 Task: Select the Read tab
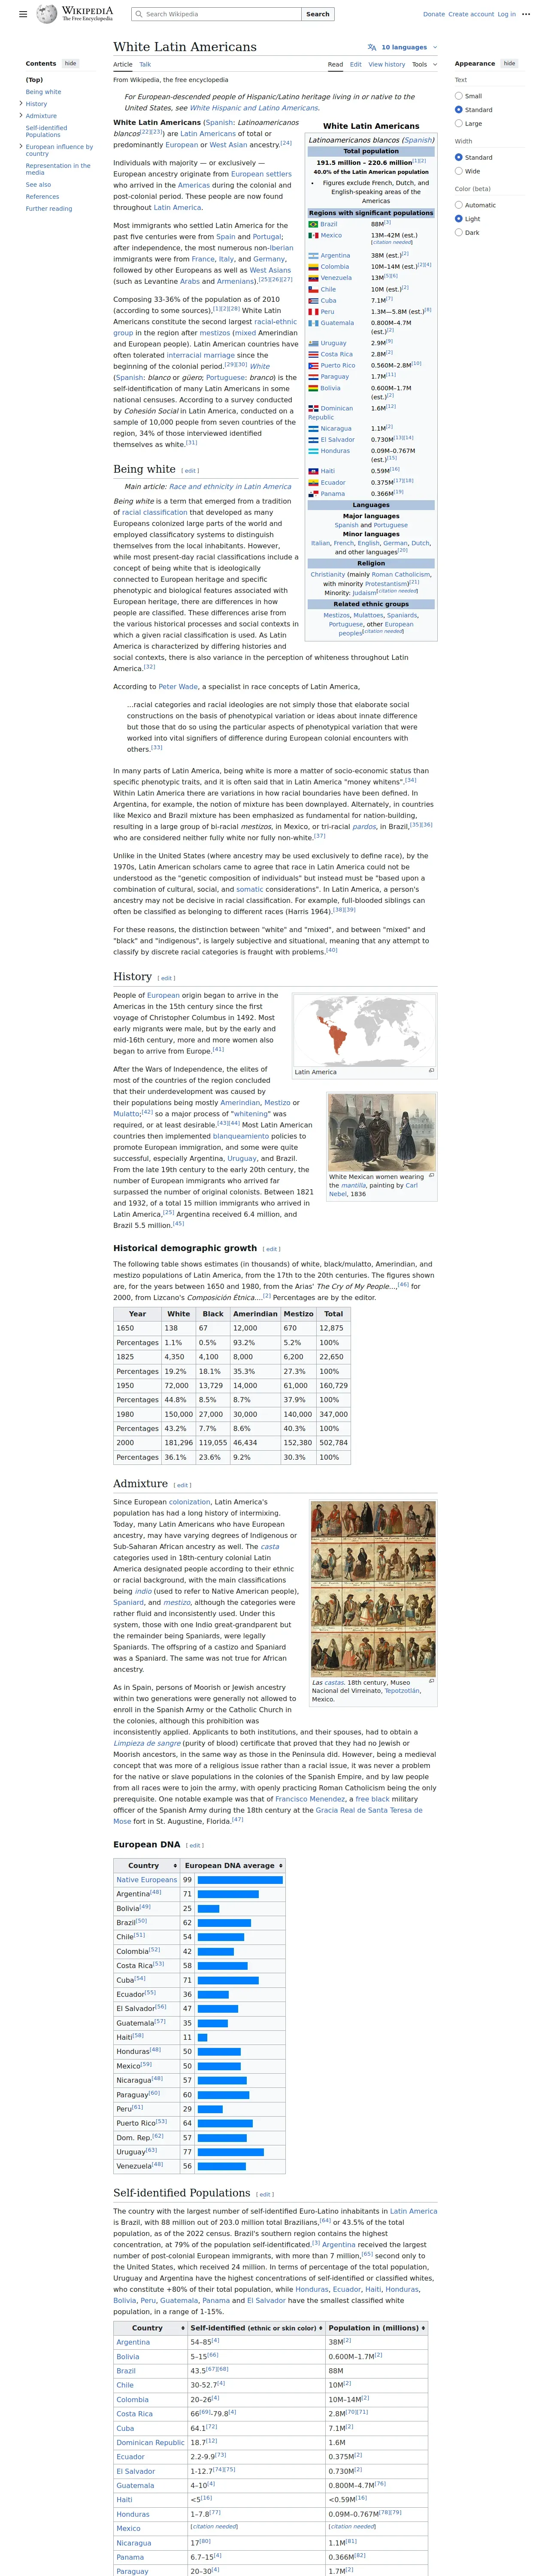[x=335, y=64]
